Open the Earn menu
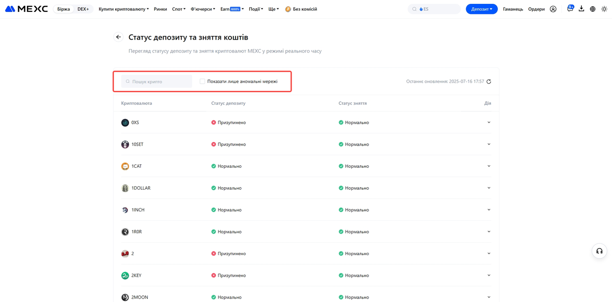The width and height of the screenshot is (612, 302). (232, 9)
